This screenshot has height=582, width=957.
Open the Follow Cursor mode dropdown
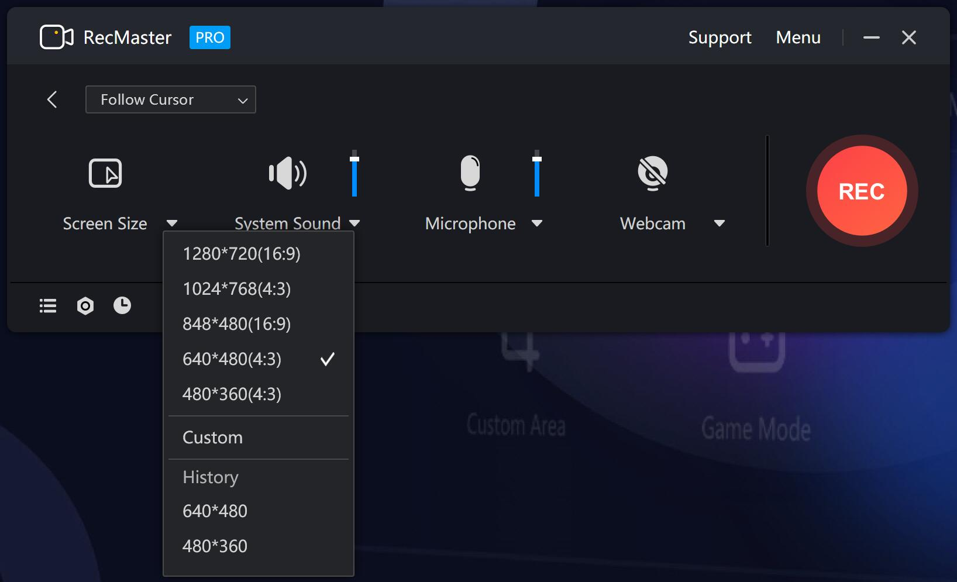click(x=171, y=99)
